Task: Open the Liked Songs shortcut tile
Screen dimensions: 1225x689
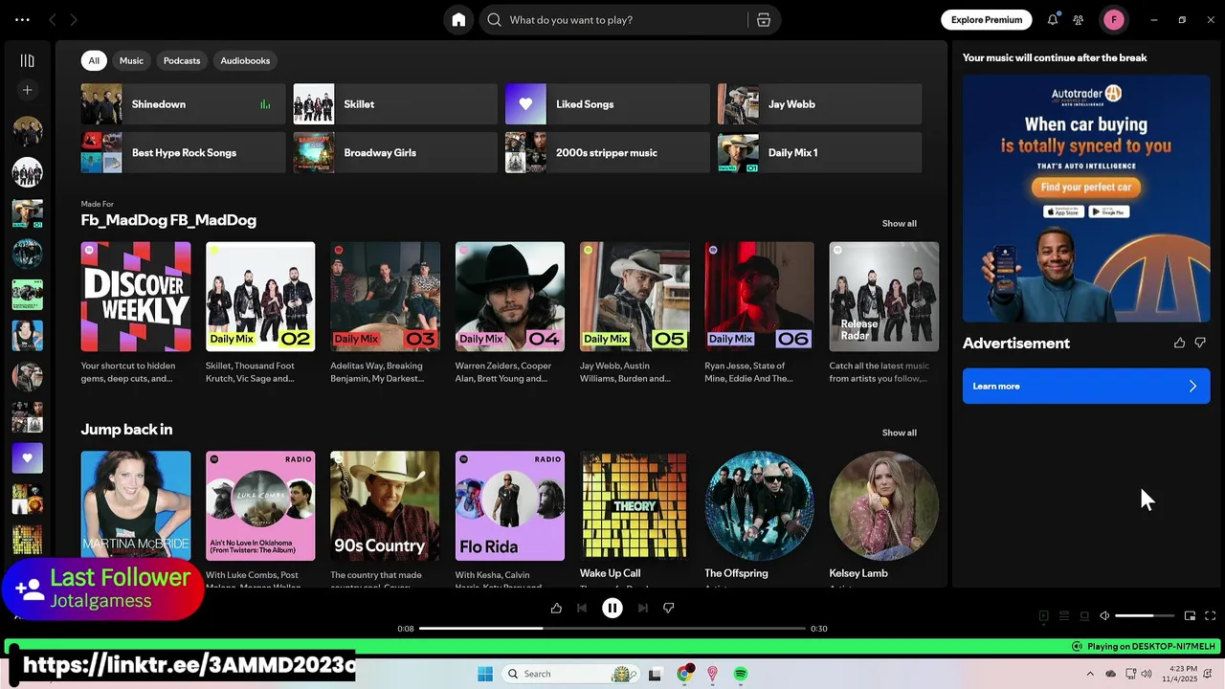Action: 607,104
